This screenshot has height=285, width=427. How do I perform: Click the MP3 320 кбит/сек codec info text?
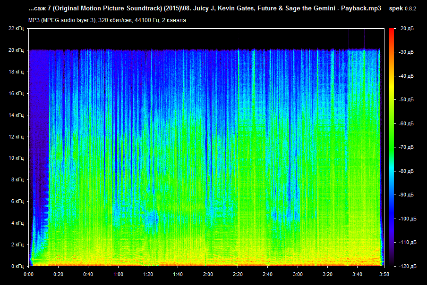[x=108, y=20]
